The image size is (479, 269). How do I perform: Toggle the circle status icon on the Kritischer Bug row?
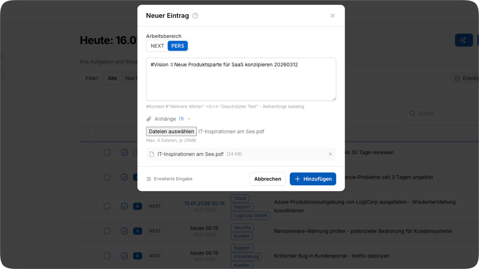pos(107,256)
